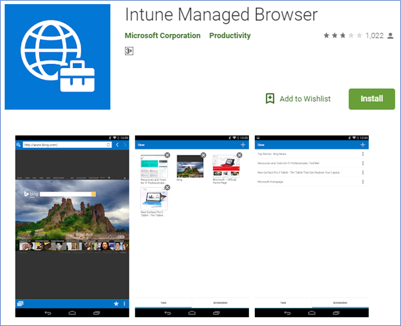Select the Bing tab thumbnail in second screenshot
This screenshot has width=401, height=326.
tap(190, 166)
